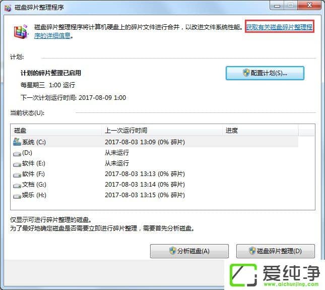This screenshot has height=290, width=325.
Task: Click the 仅显示可进行碎片整理的磁盘 text
Action: (x=50, y=220)
